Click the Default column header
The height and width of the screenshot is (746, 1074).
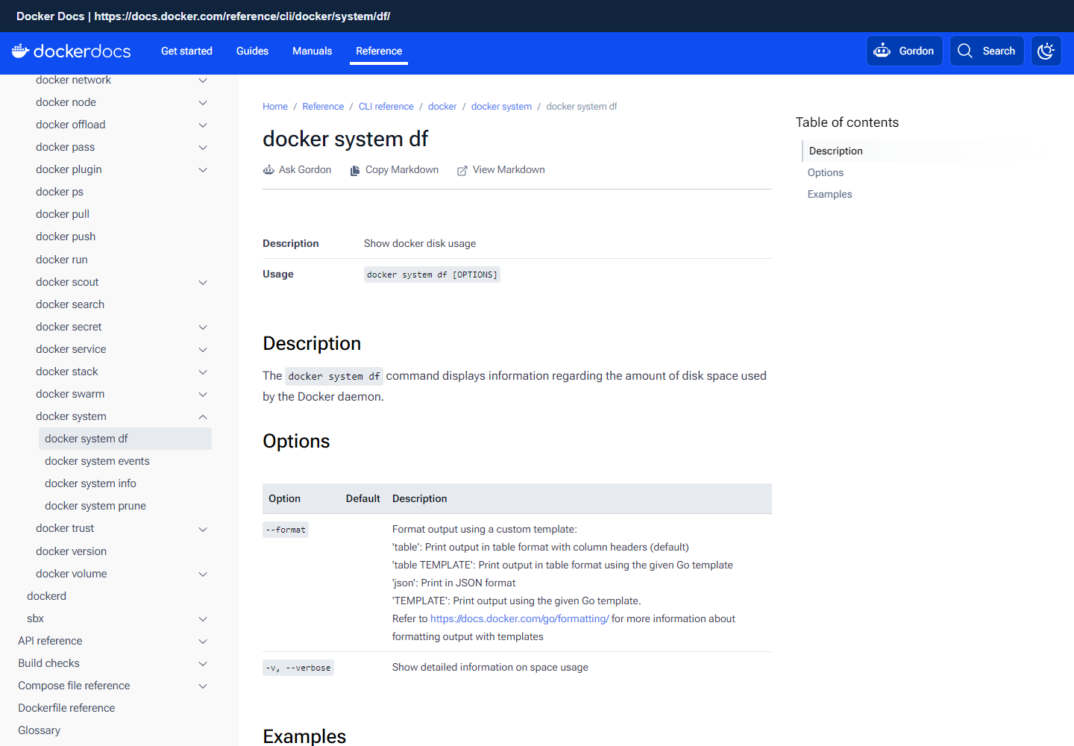pos(363,498)
